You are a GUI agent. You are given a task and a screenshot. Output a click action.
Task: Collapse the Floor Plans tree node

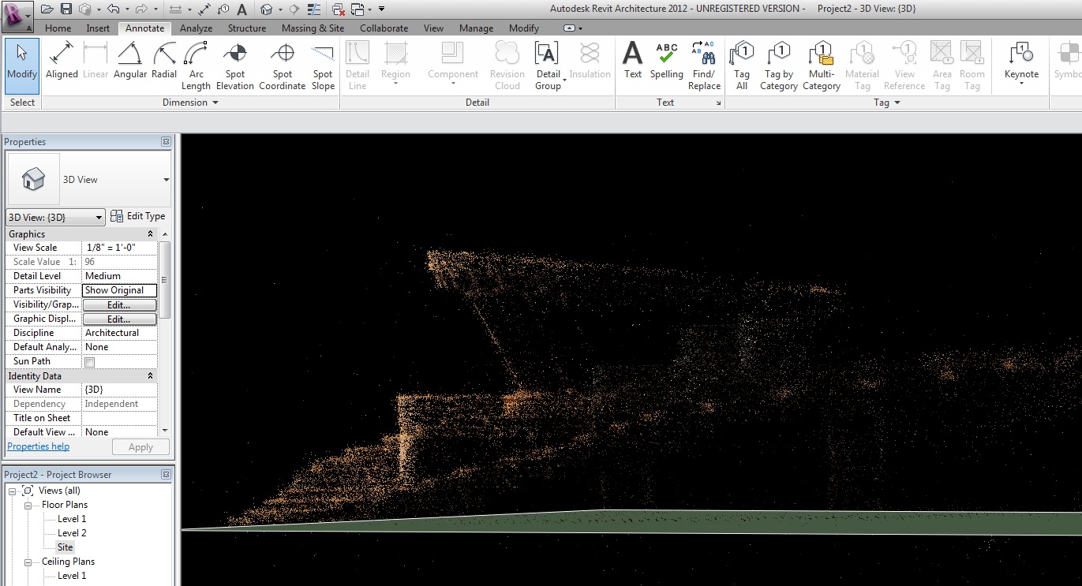pos(28,505)
